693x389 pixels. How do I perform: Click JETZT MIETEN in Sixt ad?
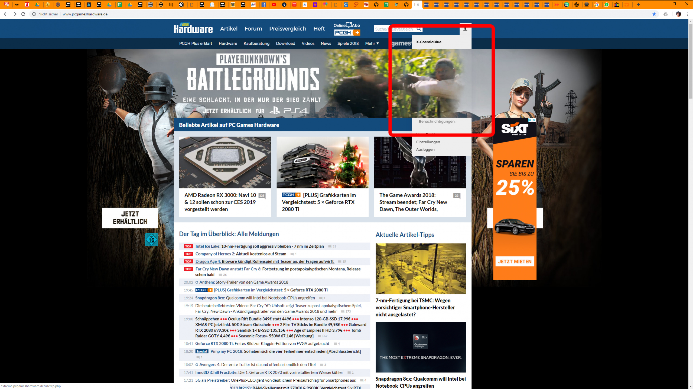(x=515, y=261)
